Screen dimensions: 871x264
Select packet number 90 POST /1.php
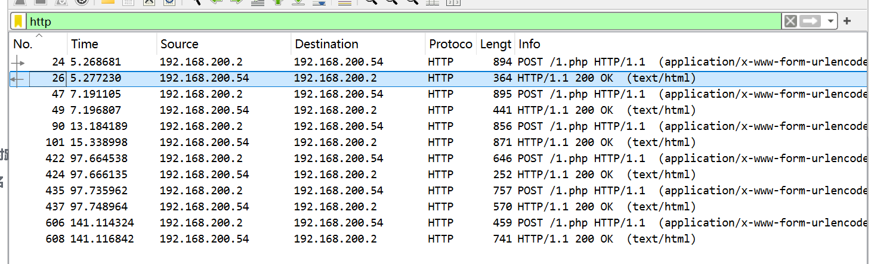coord(438,126)
